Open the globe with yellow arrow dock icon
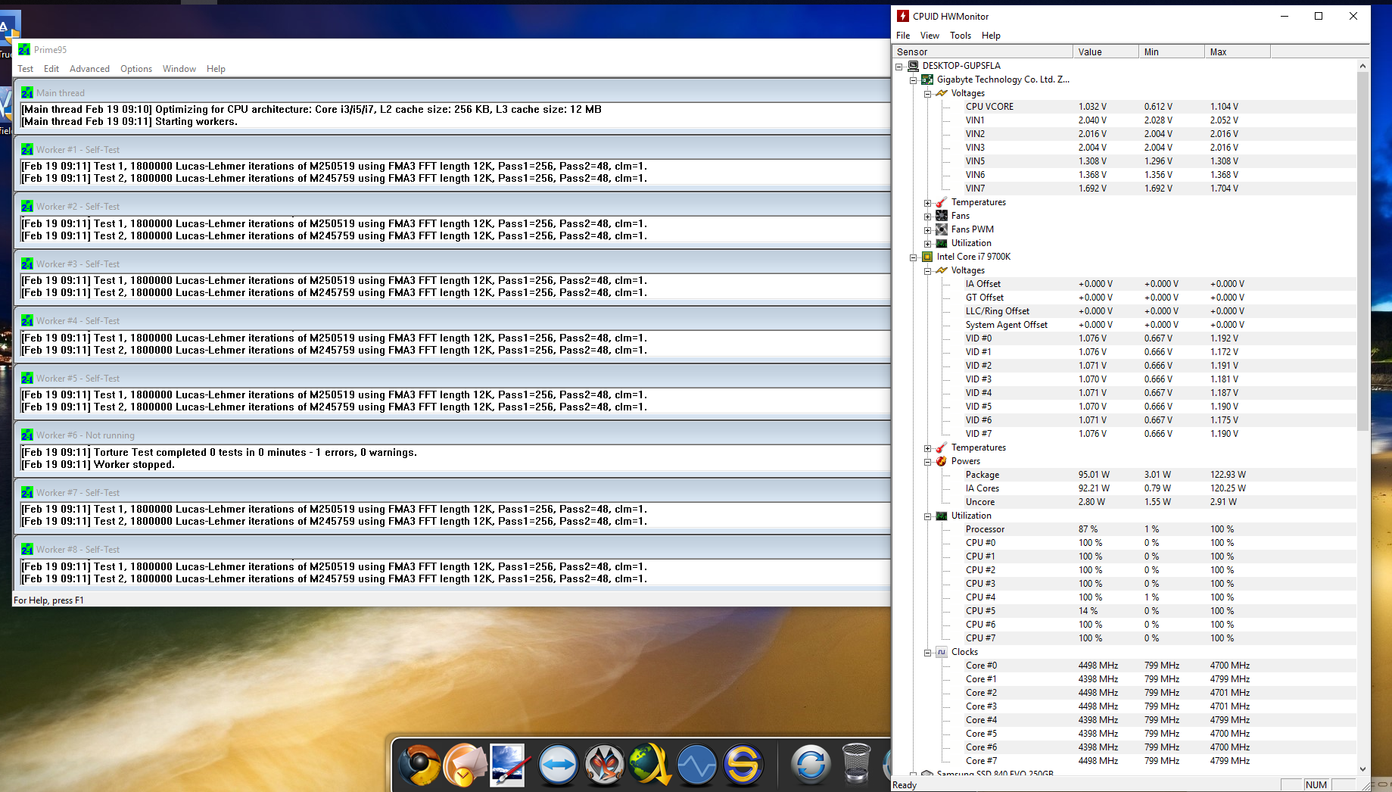The image size is (1392, 792). point(650,765)
